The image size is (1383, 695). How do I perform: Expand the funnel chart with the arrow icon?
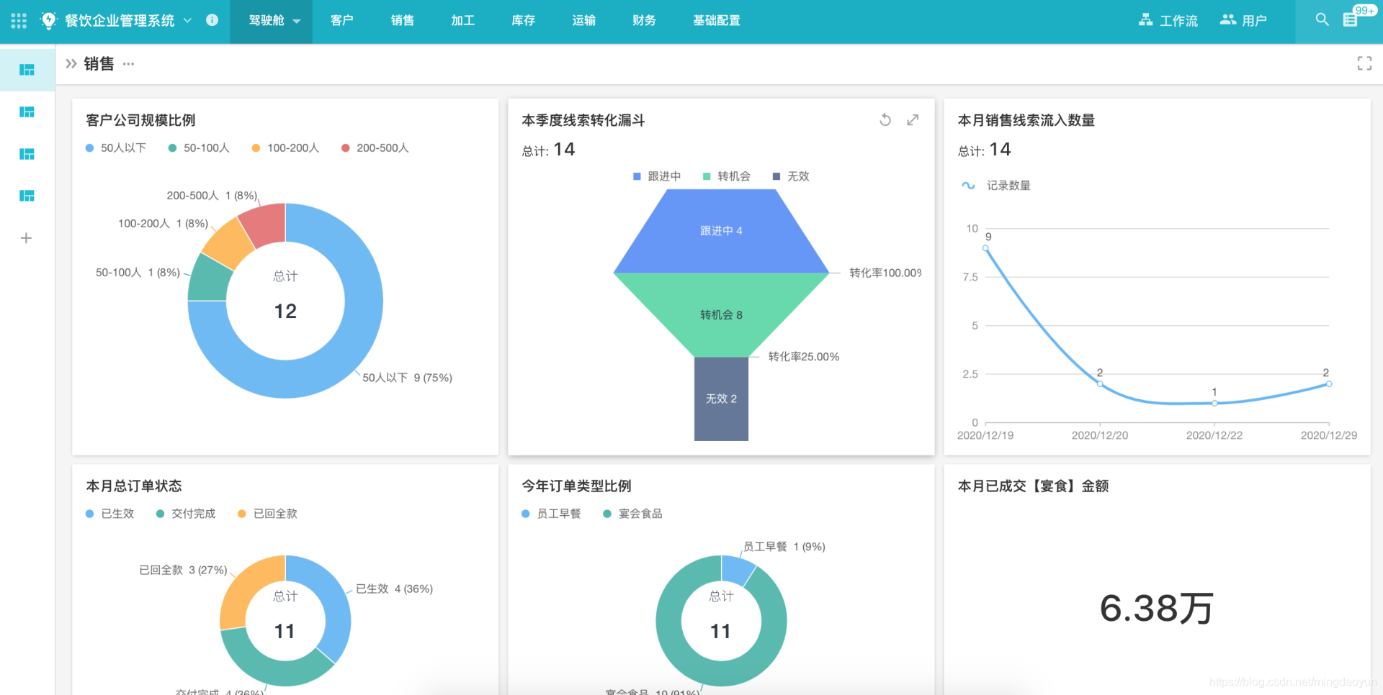pyautogui.click(x=913, y=120)
